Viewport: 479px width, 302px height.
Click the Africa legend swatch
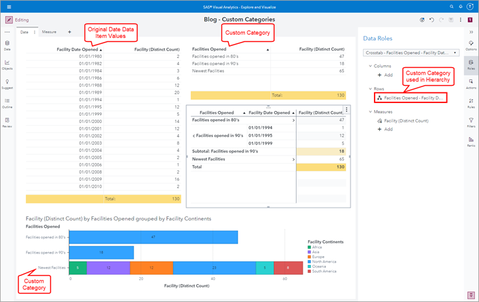tap(309, 247)
